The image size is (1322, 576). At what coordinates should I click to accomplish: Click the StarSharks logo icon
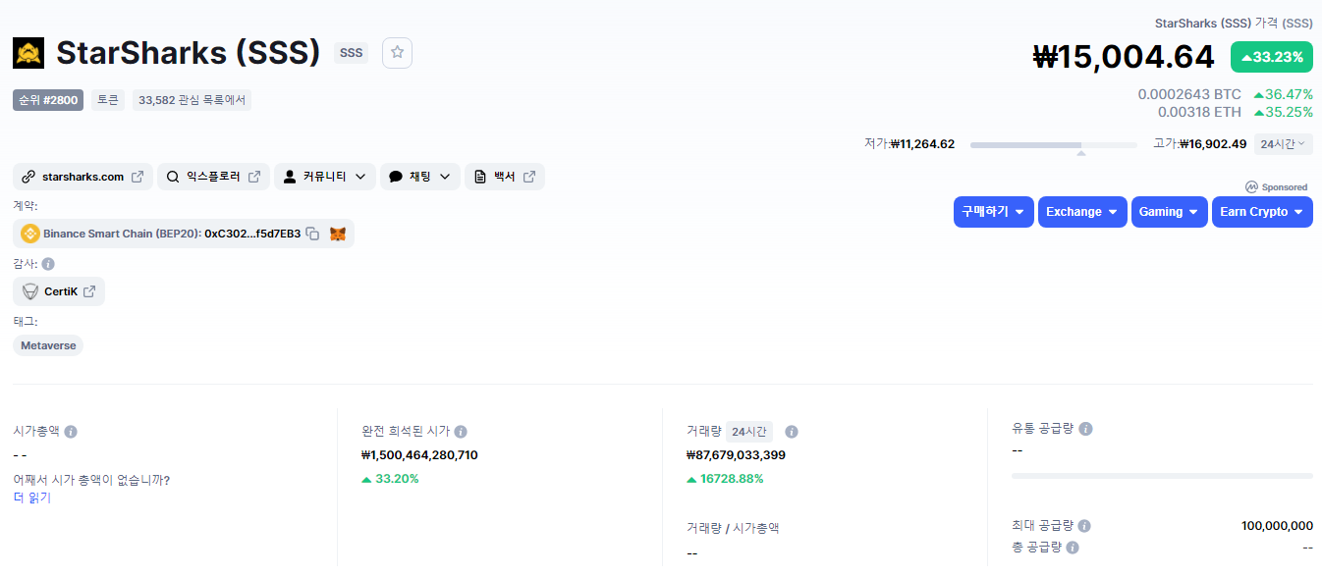28,53
